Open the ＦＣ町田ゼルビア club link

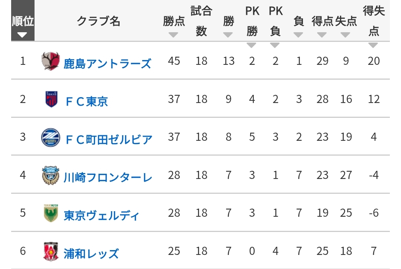(x=109, y=140)
